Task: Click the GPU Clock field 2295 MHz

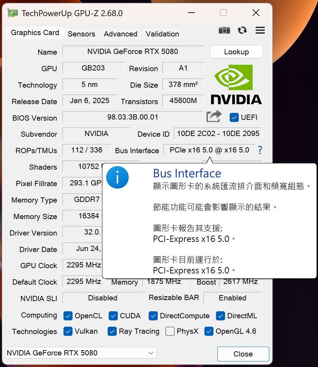Action: coord(82,265)
